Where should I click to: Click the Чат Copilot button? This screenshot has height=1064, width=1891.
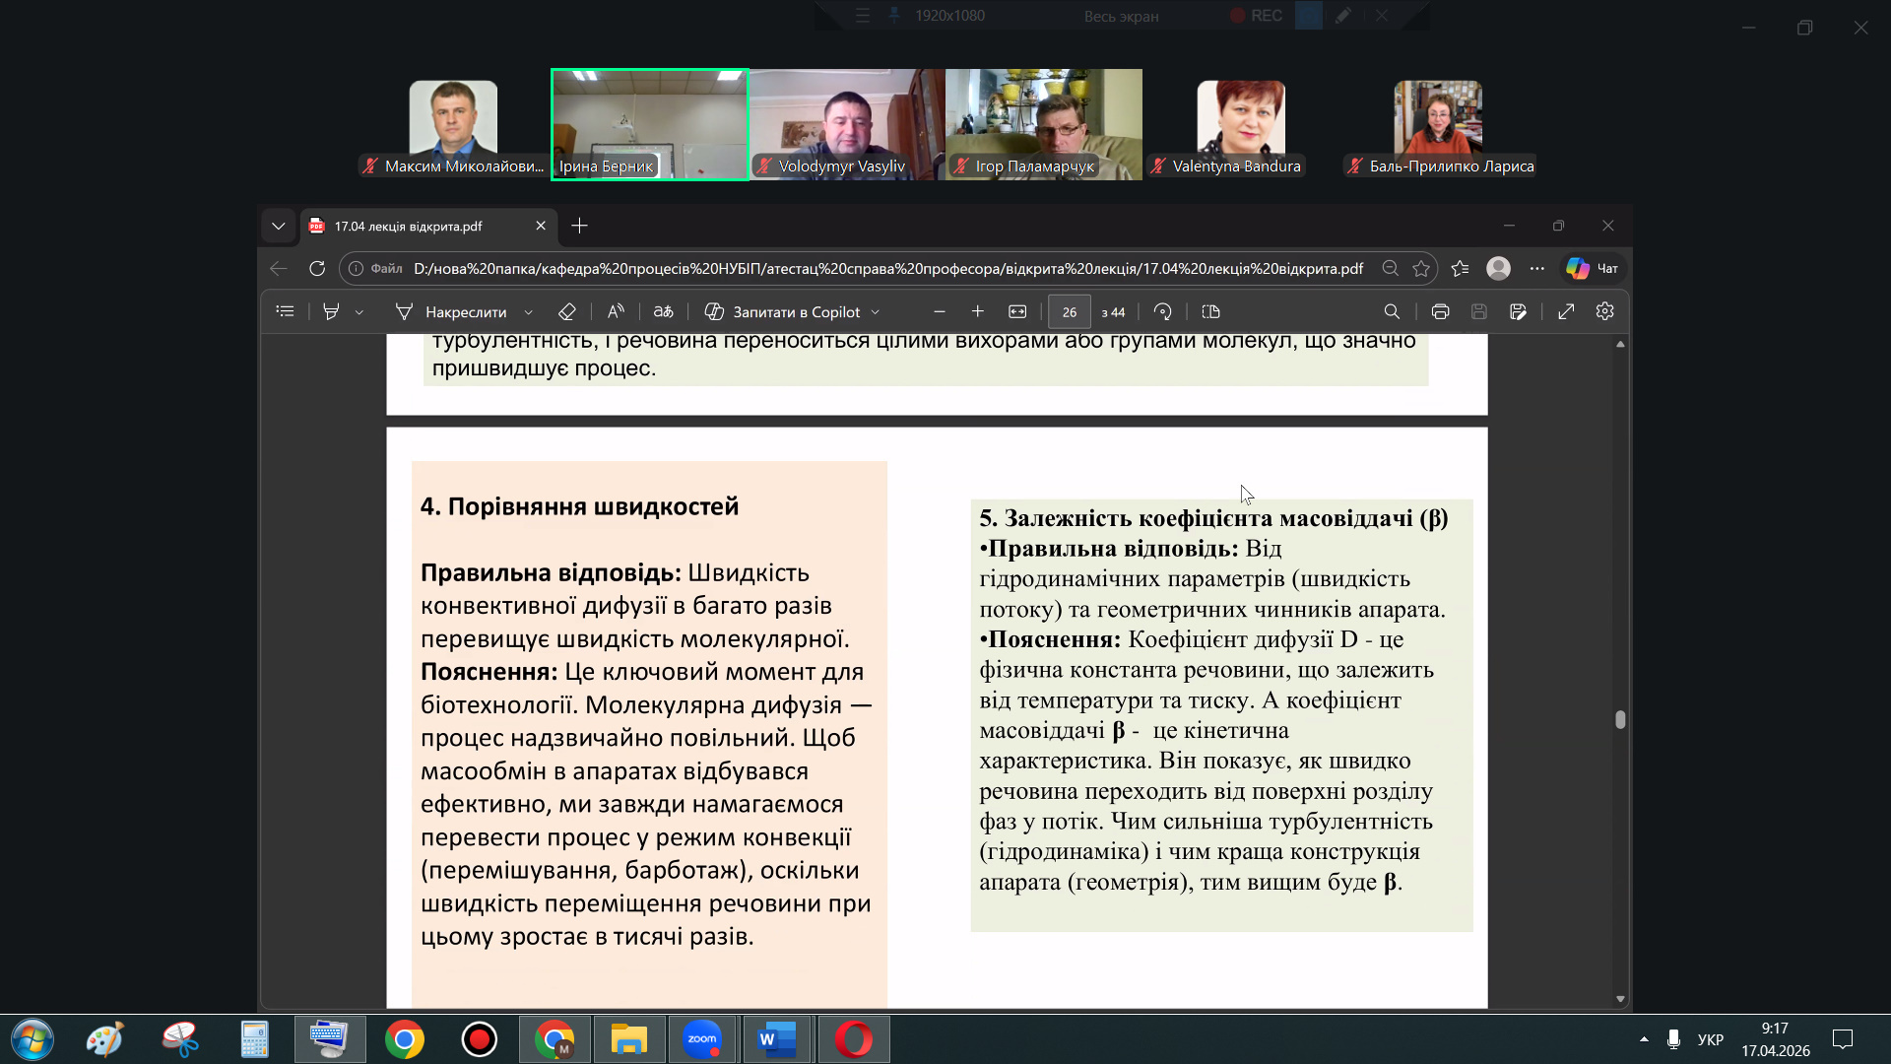coord(1593,268)
